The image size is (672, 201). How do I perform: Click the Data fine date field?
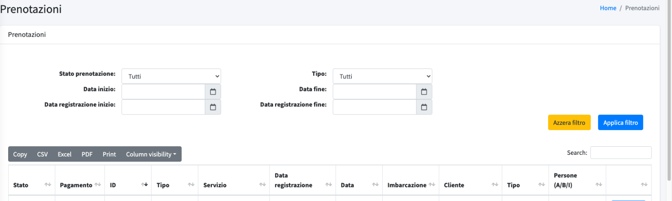coord(375,92)
